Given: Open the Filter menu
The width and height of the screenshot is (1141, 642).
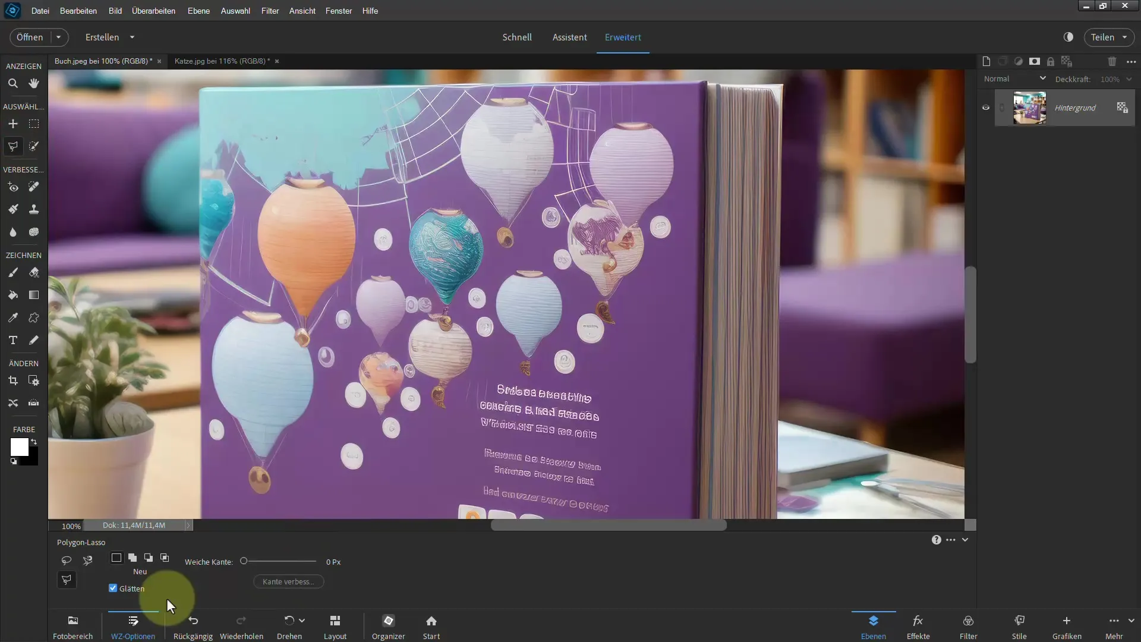Looking at the screenshot, I should coord(270,11).
